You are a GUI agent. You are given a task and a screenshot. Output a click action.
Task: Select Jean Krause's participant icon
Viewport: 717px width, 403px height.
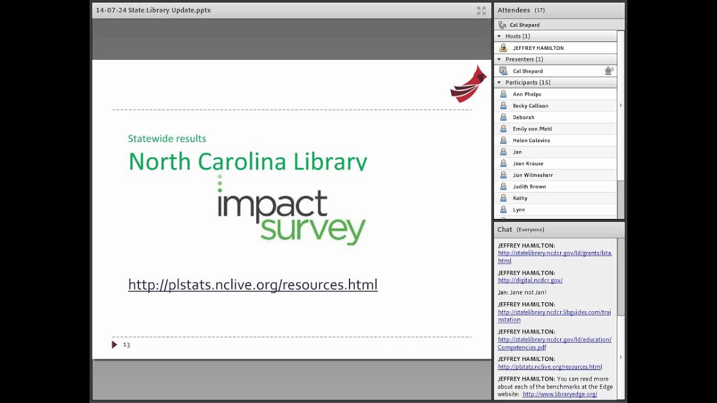503,163
